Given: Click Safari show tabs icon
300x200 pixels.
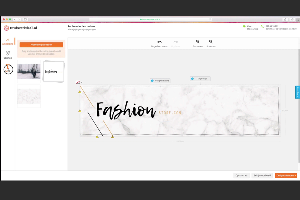Looking at the screenshot, I should (292, 19).
